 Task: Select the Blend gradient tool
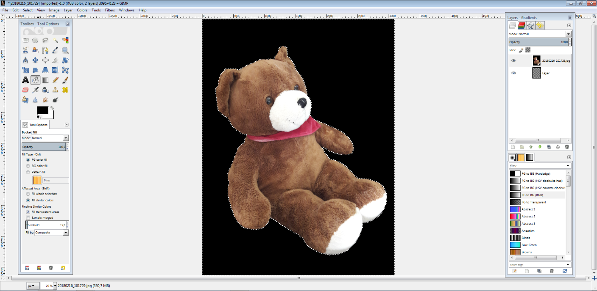pyautogui.click(x=45, y=80)
